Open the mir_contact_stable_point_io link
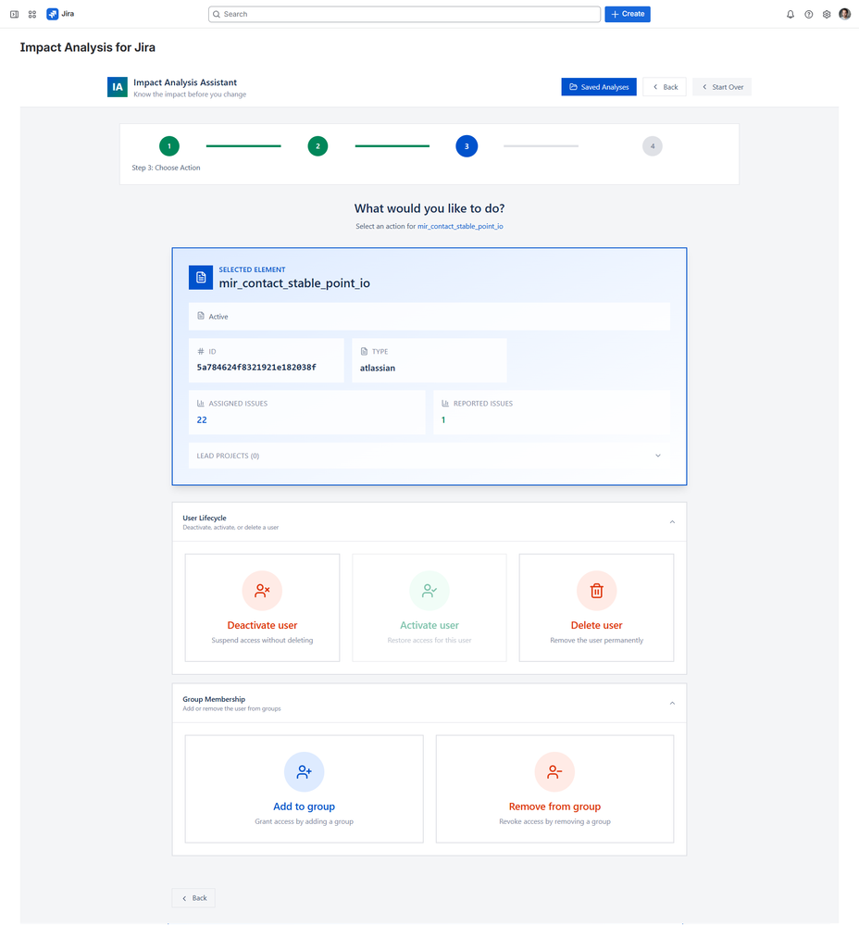 click(460, 225)
